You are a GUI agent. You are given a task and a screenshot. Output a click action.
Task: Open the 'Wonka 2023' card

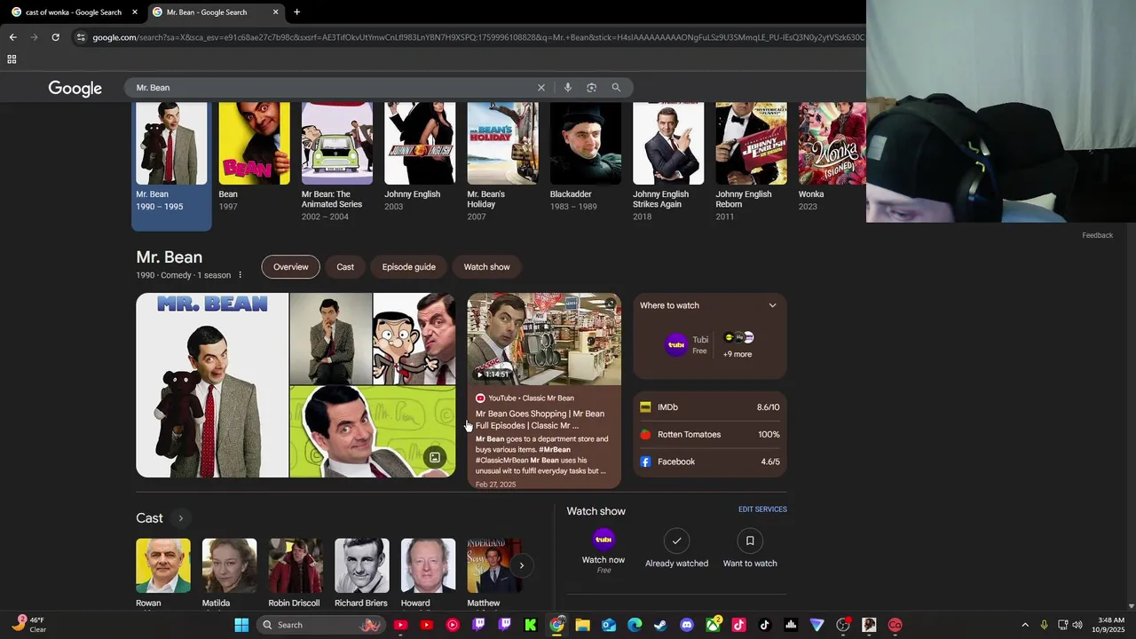[x=832, y=156]
